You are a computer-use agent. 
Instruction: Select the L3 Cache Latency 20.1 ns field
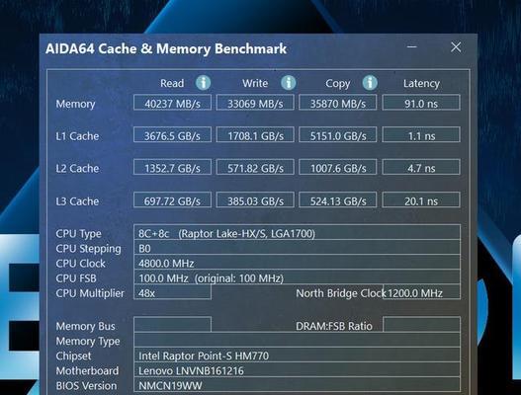coord(421,199)
